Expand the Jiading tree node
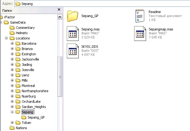Image resolution: width=190 pixels, height=131 pixels. [12, 64]
